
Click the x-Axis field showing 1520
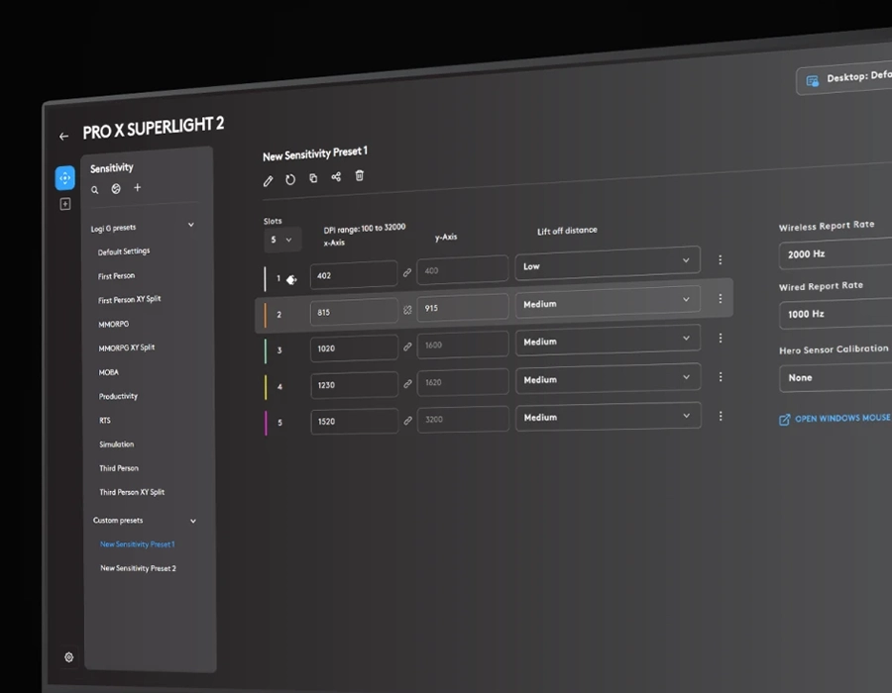(354, 421)
